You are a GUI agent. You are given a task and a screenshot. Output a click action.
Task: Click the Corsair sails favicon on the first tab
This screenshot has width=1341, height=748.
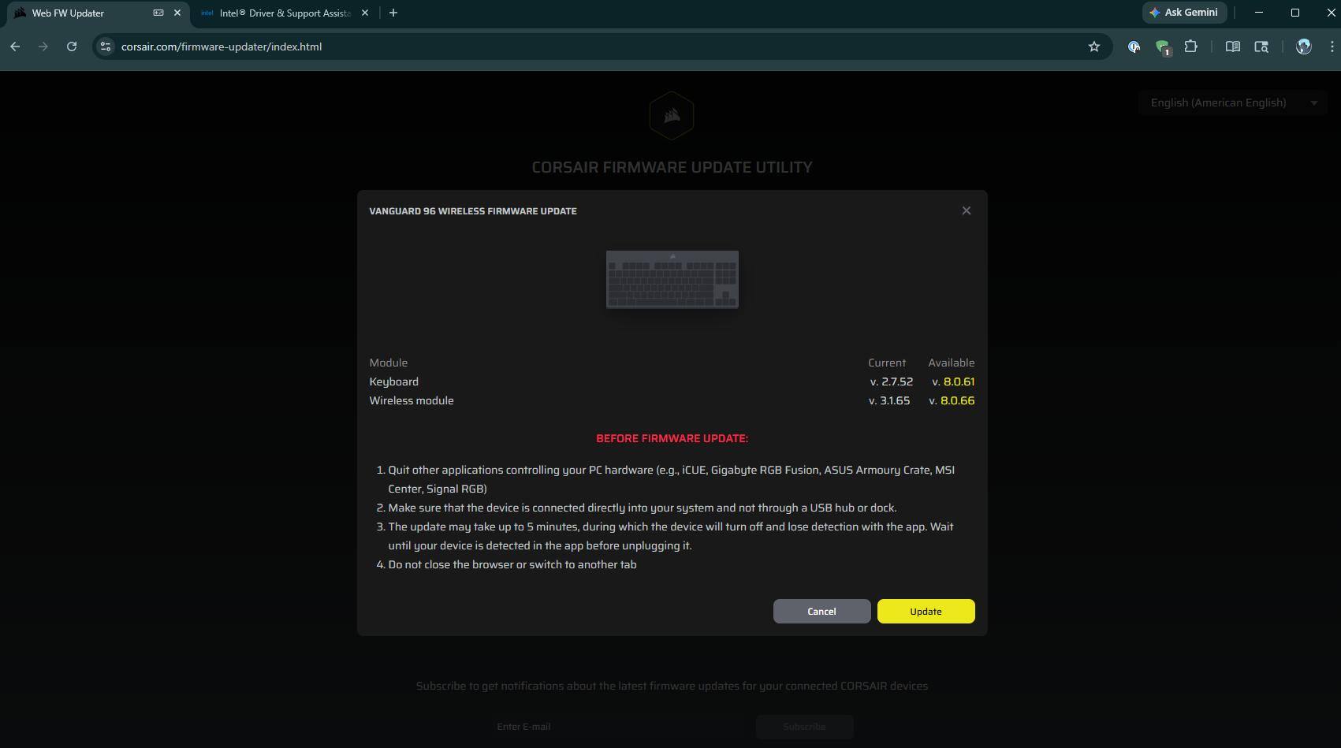point(20,13)
